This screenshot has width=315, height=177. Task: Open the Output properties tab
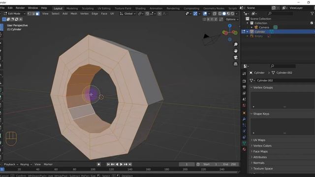click(244, 87)
